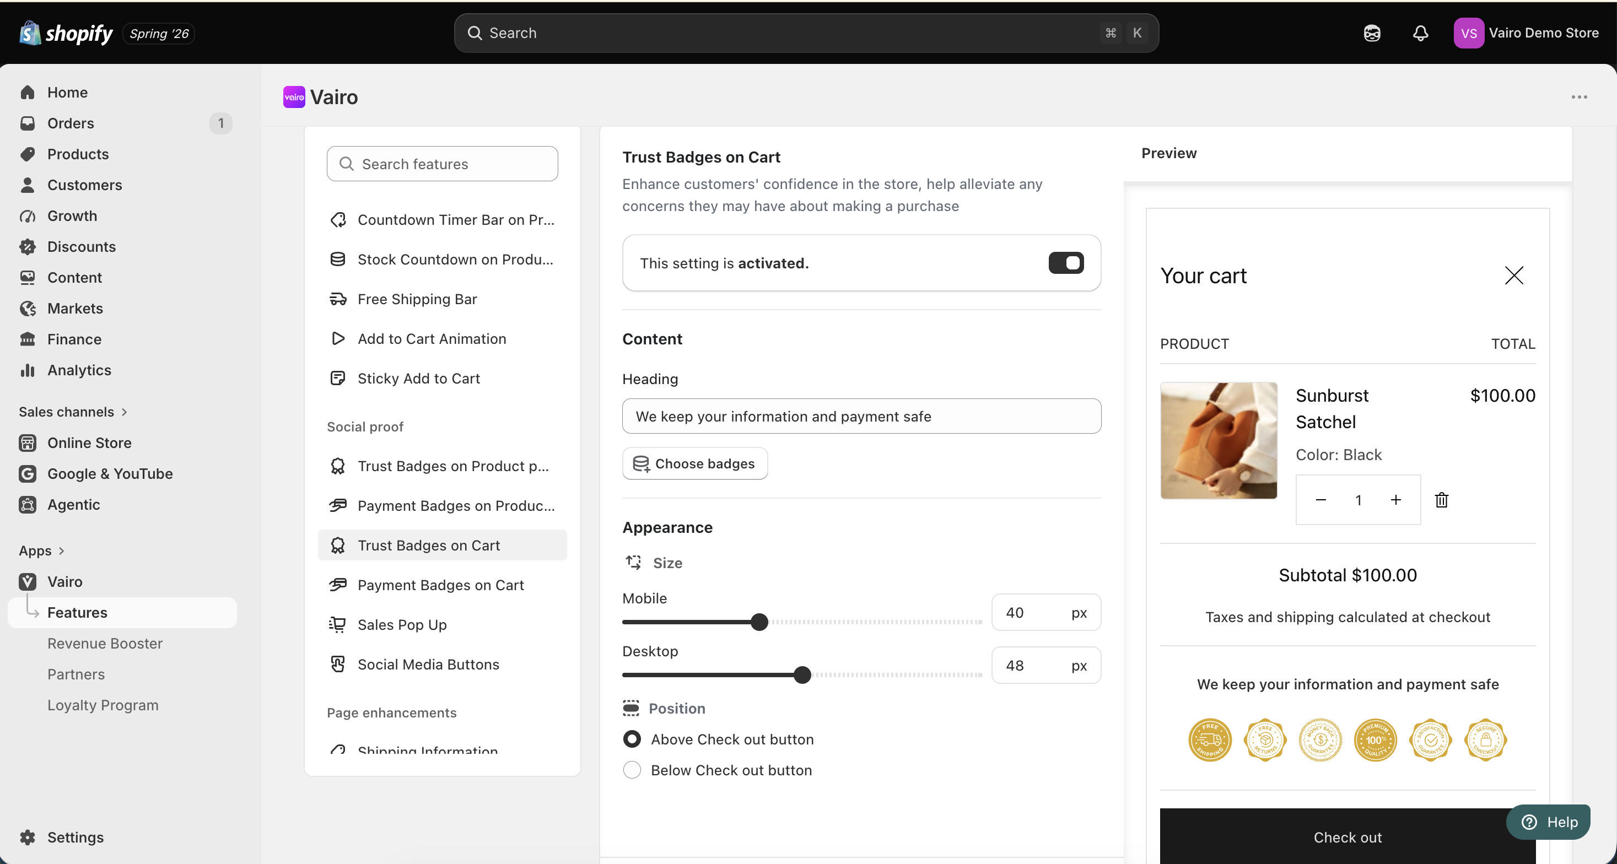This screenshot has width=1617, height=864.
Task: Click the Free Shipping gold trust badge
Action: tap(1210, 740)
